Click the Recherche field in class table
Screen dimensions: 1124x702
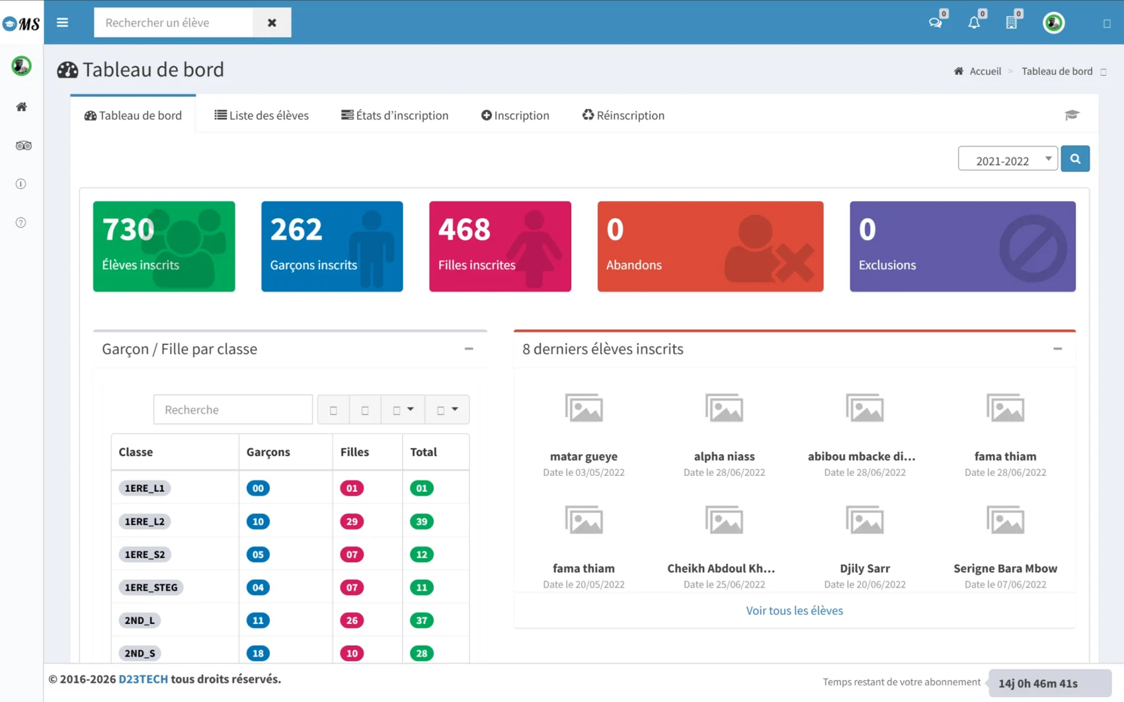(x=233, y=410)
